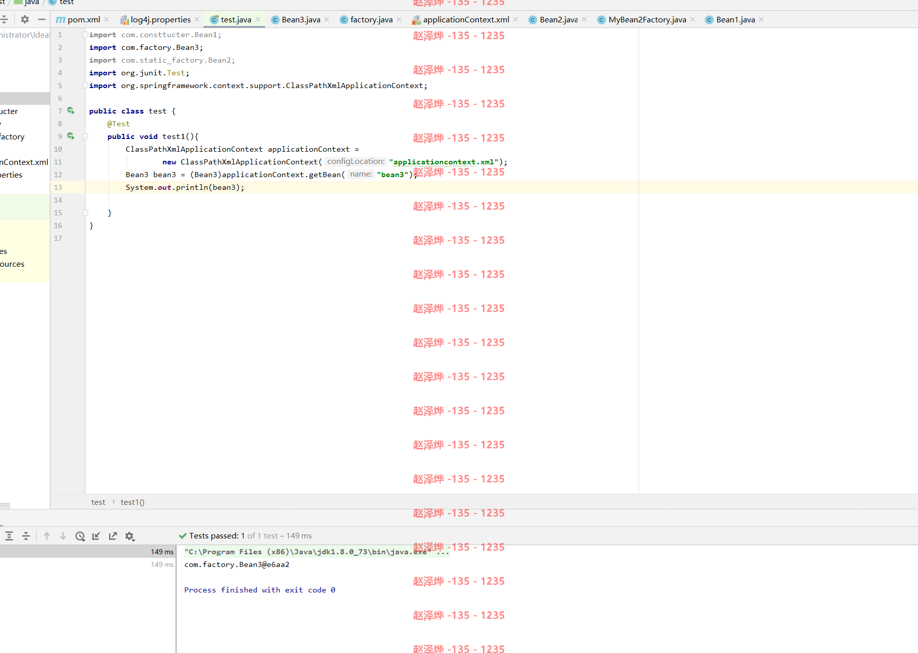
Task: Close the Bean3.java tab
Action: click(x=327, y=19)
